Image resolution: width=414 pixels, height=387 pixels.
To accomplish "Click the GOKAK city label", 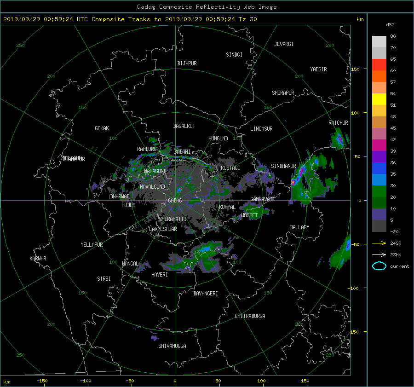I will (x=102, y=128).
